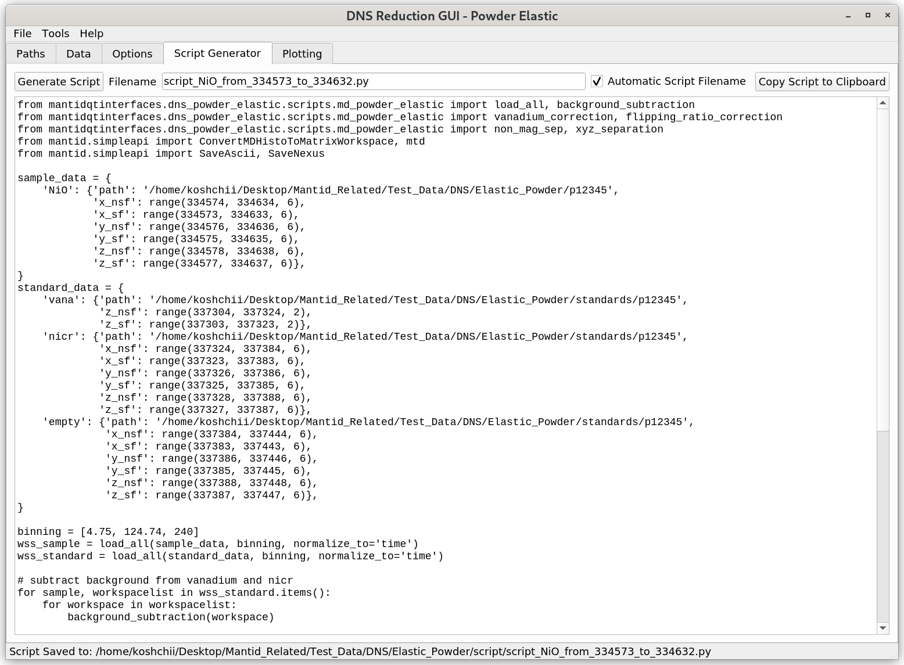The width and height of the screenshot is (904, 665).
Task: Click the script area's vertical scrollbar thumb
Action: click(x=883, y=267)
